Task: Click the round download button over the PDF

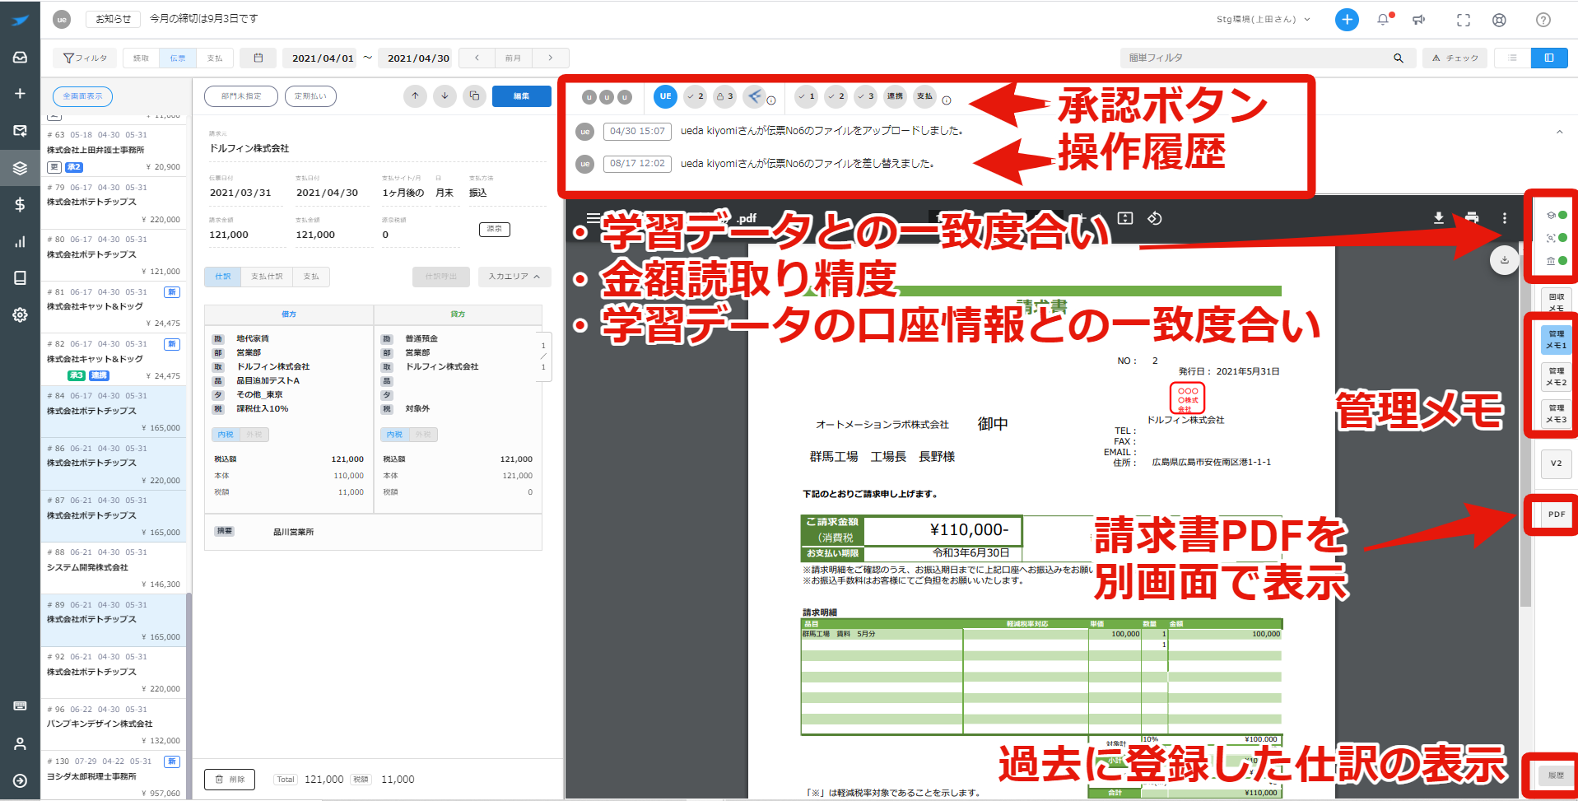Action: point(1505,260)
